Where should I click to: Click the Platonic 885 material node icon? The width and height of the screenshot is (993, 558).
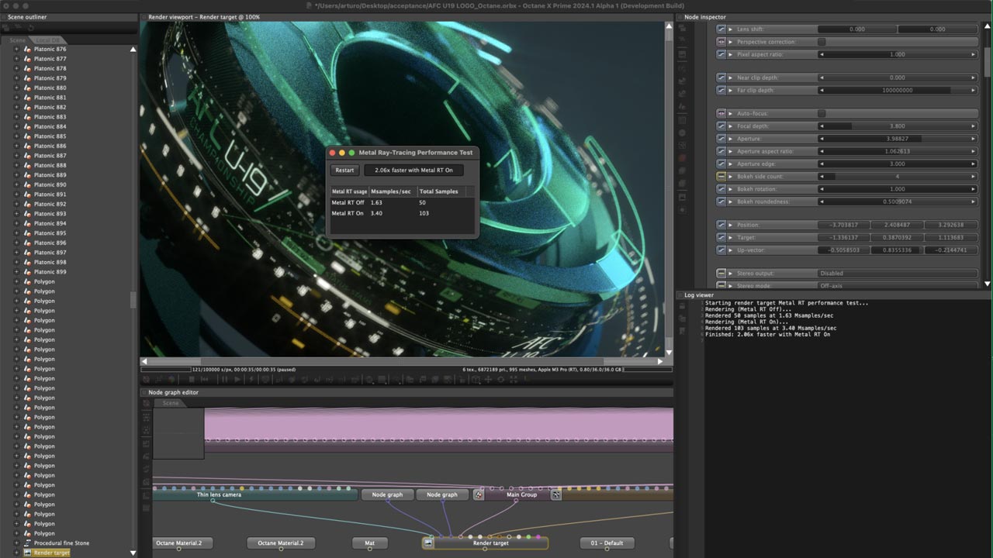click(x=27, y=136)
